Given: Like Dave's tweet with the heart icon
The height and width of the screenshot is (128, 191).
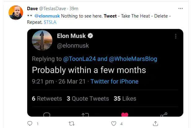Looking at the screenshot, I should pos(114,123).
